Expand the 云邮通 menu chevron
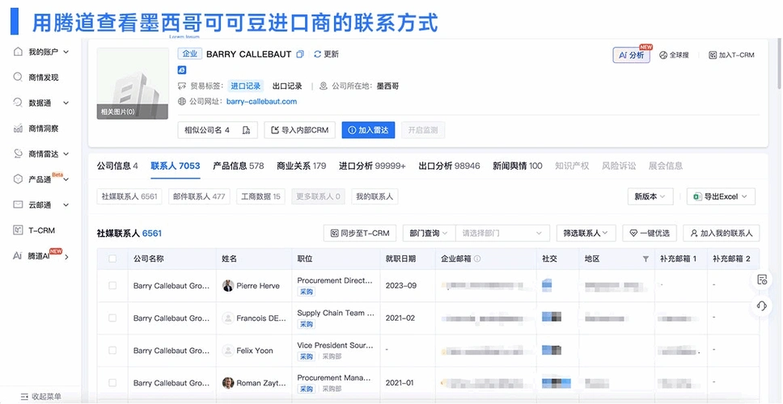Image resolution: width=783 pixels, height=404 pixels. (x=66, y=205)
